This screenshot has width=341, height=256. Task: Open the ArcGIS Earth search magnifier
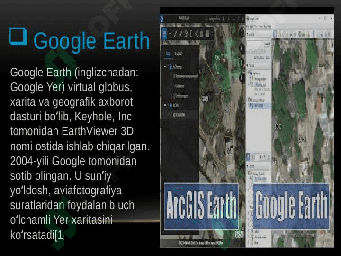(x=242, y=33)
